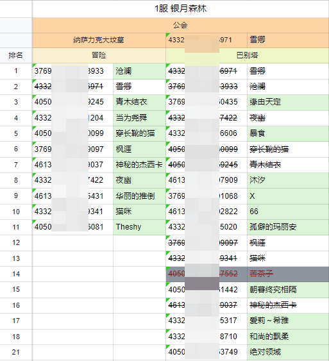Click the 神秘的杰西卡 cell under 冒险

tap(139, 165)
